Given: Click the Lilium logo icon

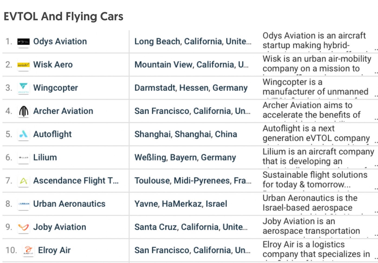Looking at the screenshot, I should tap(23, 158).
